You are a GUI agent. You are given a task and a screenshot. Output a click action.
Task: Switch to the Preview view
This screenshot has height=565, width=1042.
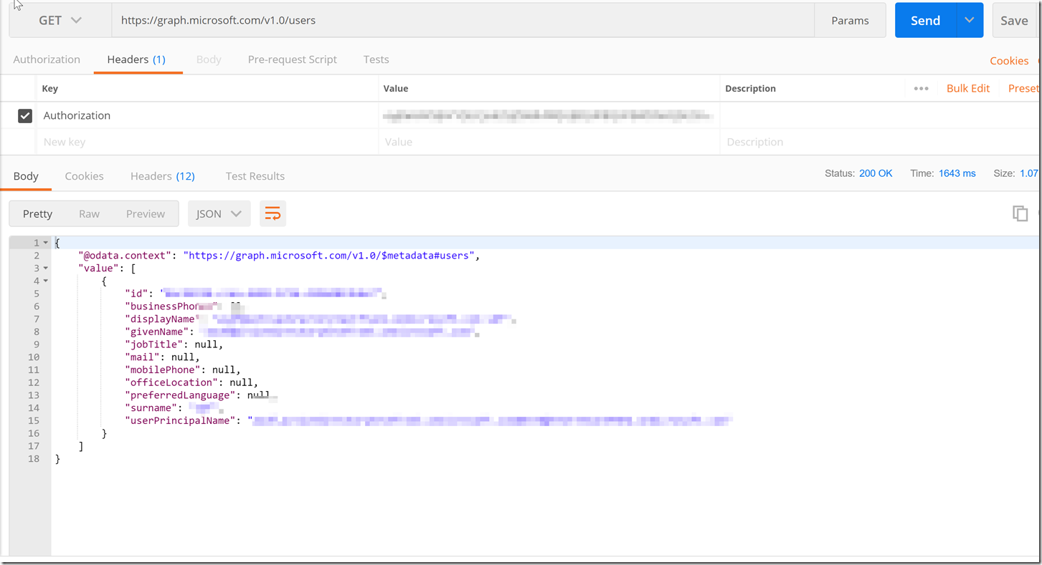[146, 213]
